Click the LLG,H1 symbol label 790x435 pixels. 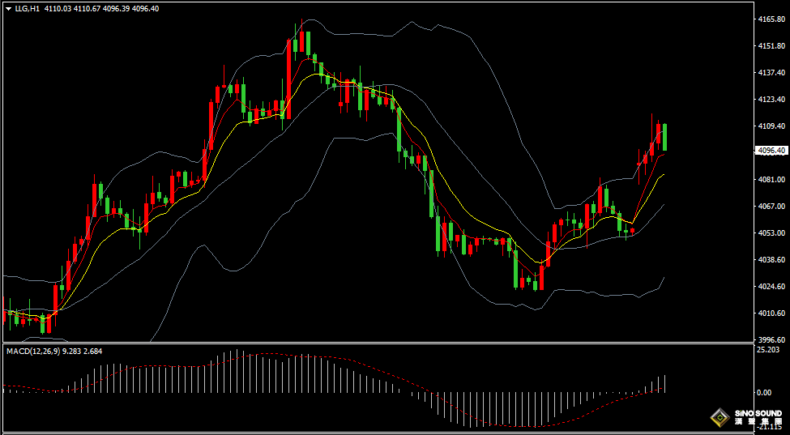[x=28, y=9]
